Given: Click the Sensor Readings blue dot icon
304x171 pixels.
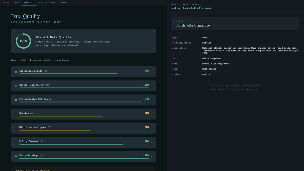Looking at the screenshot, I should click(x=16, y=86).
